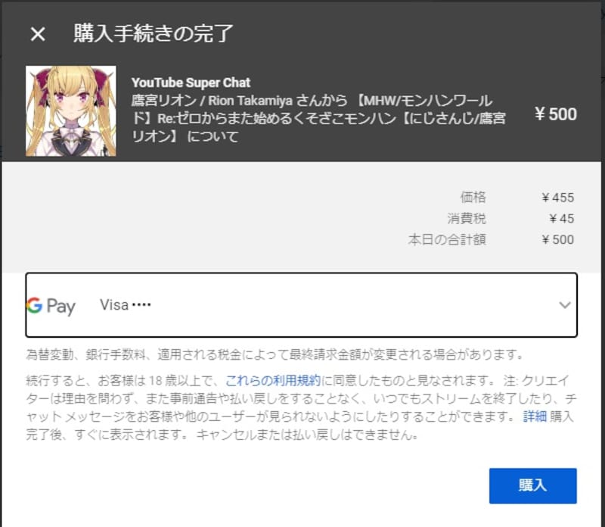Click the Rion Takamiya avatar thumbnail
Image resolution: width=605 pixels, height=527 pixels.
(70, 111)
